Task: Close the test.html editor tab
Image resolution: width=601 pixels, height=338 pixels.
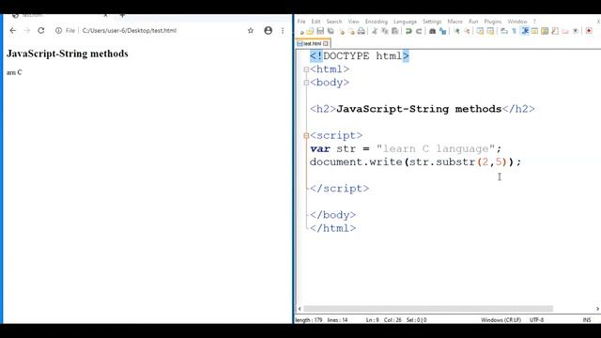Action: coord(326,44)
